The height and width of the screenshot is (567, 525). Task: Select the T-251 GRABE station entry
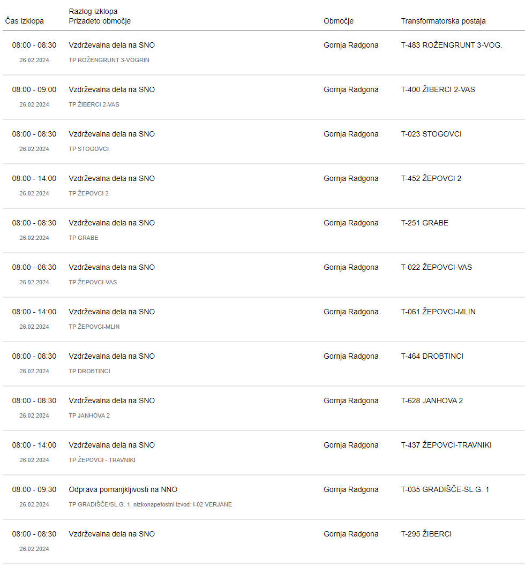[424, 223]
